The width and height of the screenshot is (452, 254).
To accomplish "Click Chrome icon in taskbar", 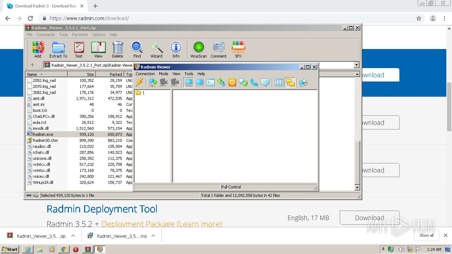I will tap(64, 249).
